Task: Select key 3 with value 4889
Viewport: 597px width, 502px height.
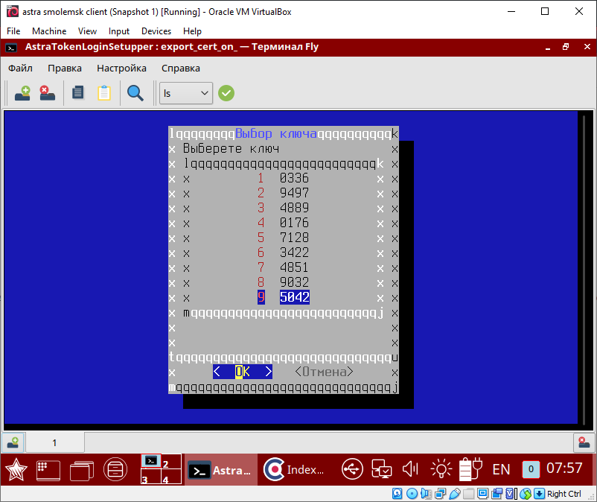Action: (x=284, y=208)
